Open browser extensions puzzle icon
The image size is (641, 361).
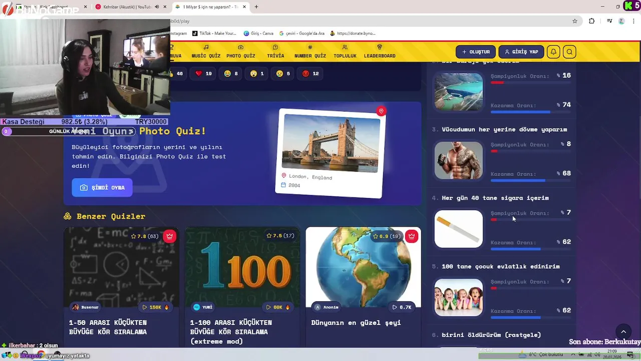[x=592, y=21]
